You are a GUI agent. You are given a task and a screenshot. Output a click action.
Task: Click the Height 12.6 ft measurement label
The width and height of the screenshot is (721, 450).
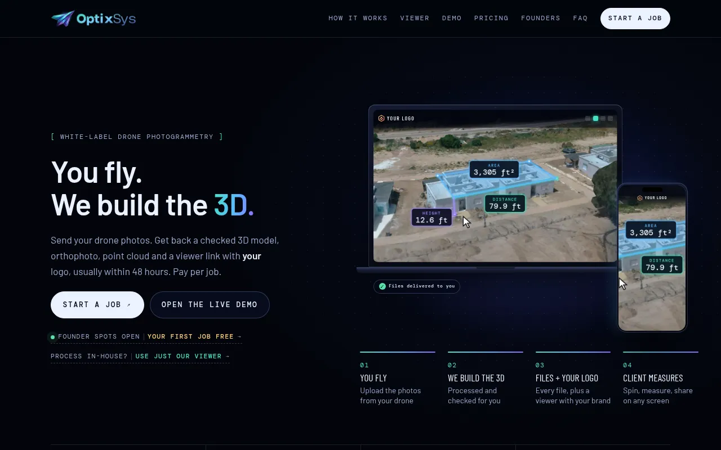(431, 217)
